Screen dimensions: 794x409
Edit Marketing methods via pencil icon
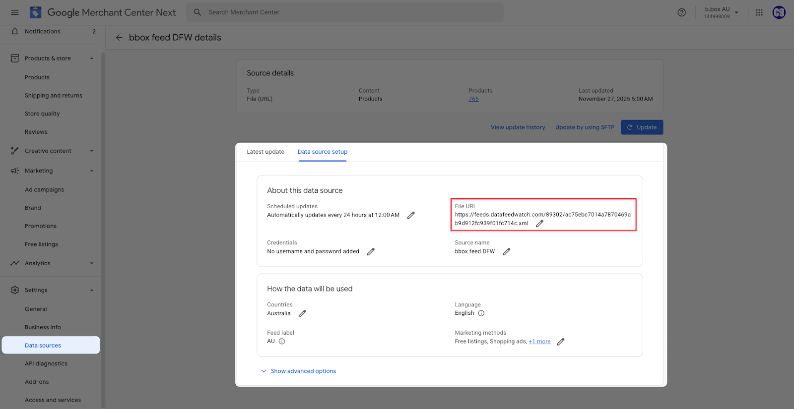point(561,342)
